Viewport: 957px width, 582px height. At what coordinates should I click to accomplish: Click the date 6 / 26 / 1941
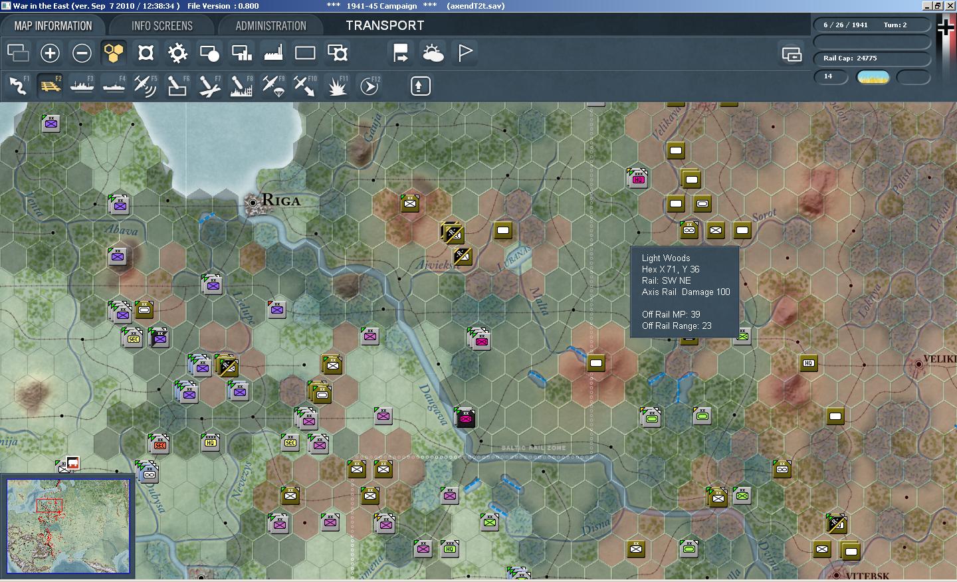click(x=845, y=25)
